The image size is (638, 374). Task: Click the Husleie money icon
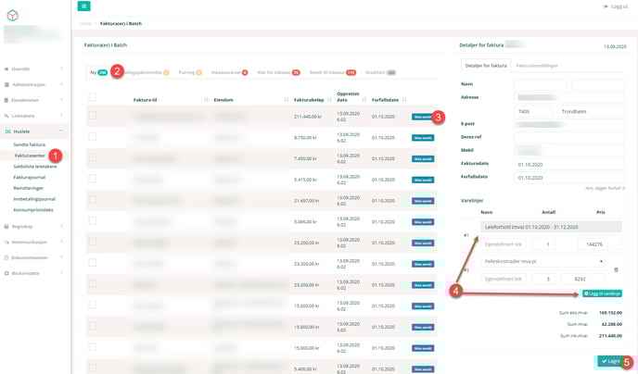coord(7,131)
